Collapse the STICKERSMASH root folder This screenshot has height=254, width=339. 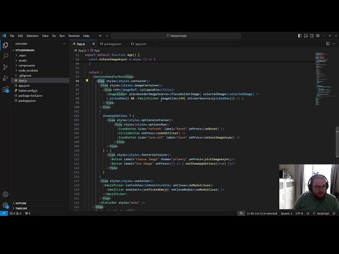[24, 50]
